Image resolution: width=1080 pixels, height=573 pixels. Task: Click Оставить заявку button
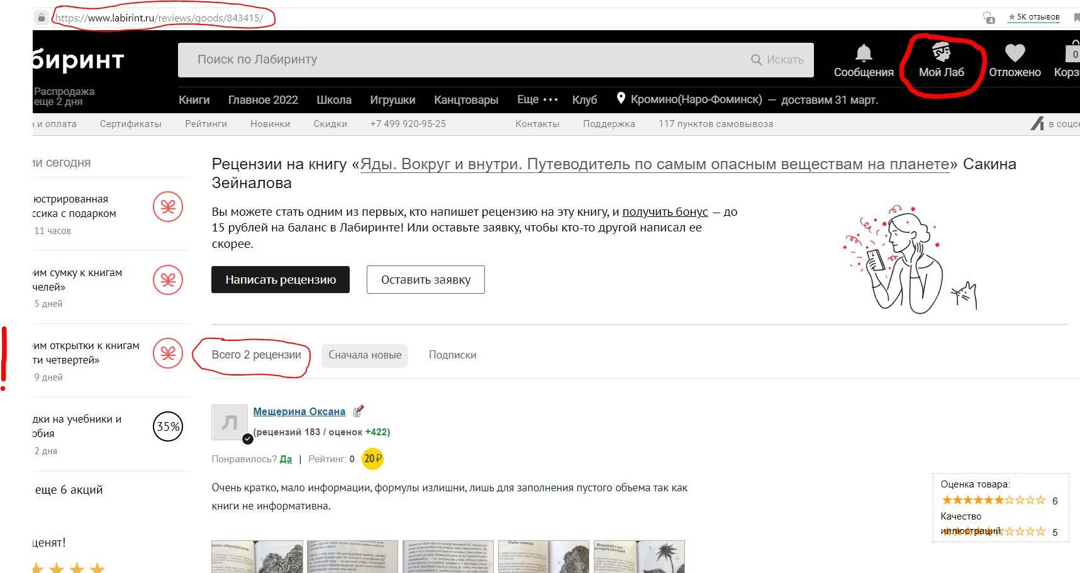(x=426, y=280)
